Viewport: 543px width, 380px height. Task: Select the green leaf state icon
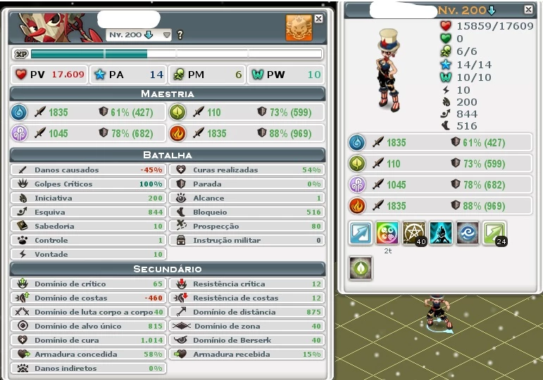pyautogui.click(x=361, y=268)
